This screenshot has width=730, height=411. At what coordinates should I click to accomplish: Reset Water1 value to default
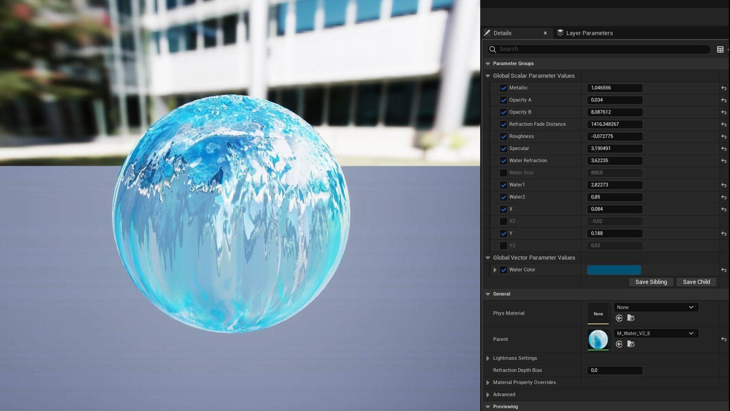724,185
